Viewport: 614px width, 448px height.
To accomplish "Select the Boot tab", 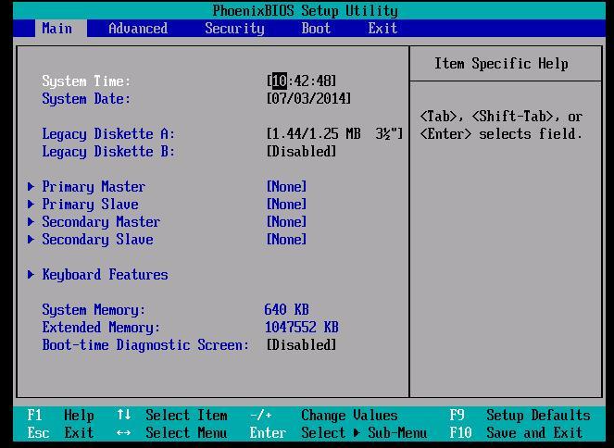I will 316,28.
